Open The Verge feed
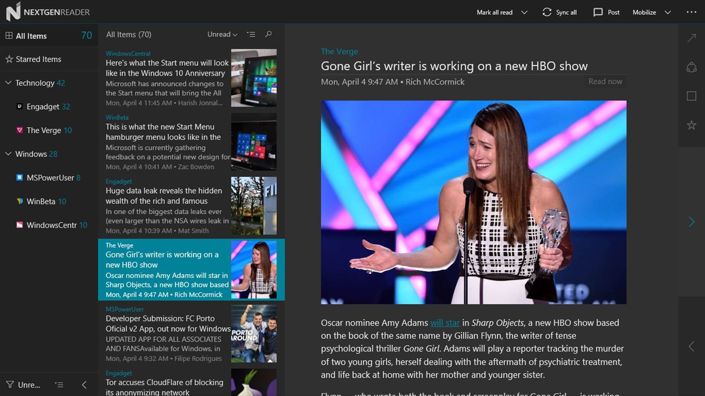 click(x=44, y=130)
